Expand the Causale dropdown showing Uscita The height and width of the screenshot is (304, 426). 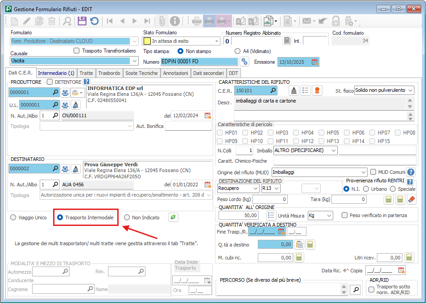[x=135, y=61]
